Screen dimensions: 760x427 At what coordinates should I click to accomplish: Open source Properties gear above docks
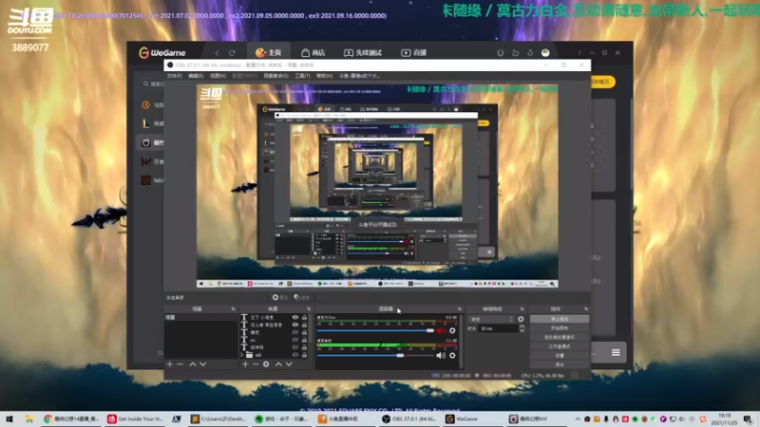(279, 297)
